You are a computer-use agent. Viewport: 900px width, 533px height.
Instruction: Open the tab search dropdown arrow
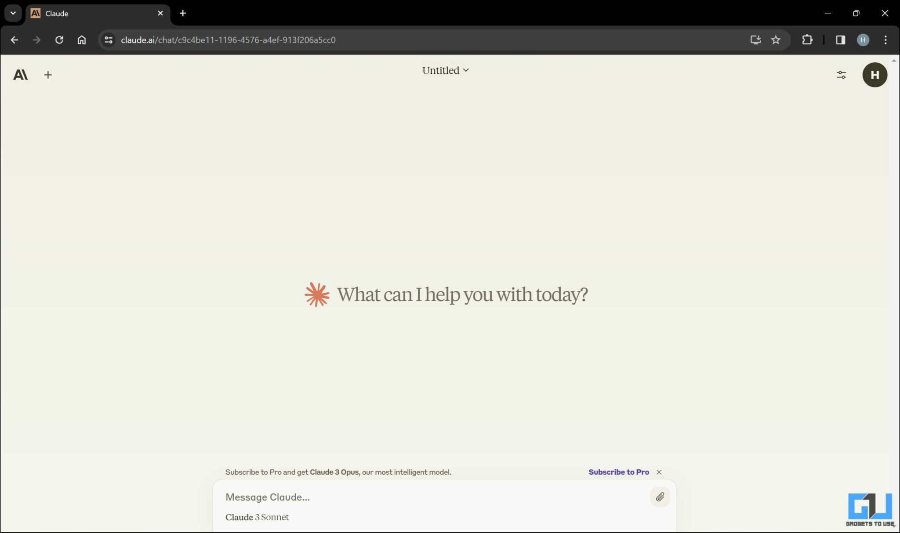(x=13, y=13)
